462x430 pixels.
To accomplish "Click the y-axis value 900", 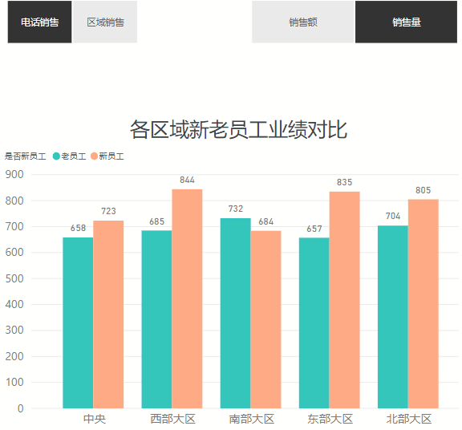I will point(14,174).
